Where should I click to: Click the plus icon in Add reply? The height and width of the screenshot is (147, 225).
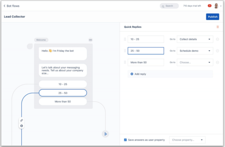(132, 74)
